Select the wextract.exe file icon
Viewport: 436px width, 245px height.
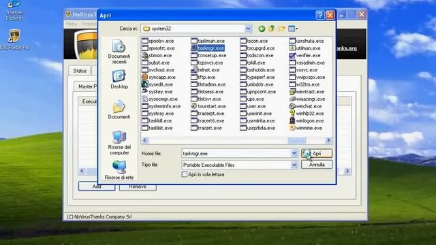(x=292, y=91)
